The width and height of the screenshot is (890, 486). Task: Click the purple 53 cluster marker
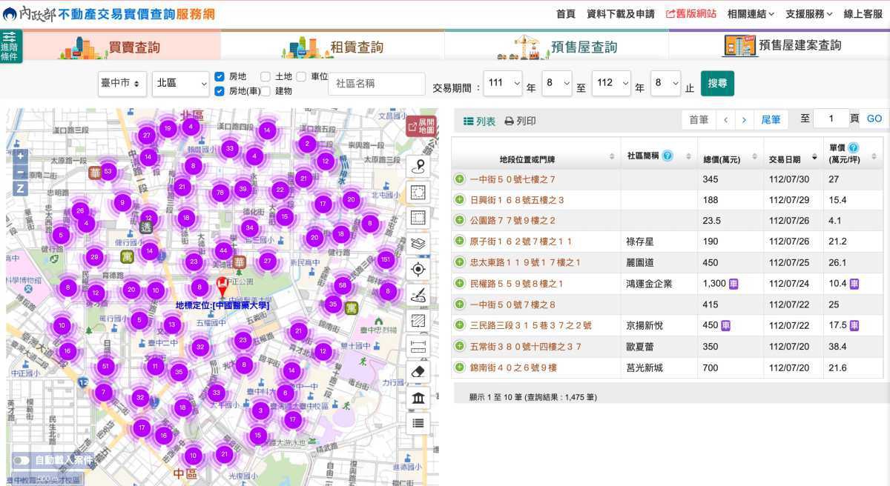pyautogui.click(x=108, y=172)
